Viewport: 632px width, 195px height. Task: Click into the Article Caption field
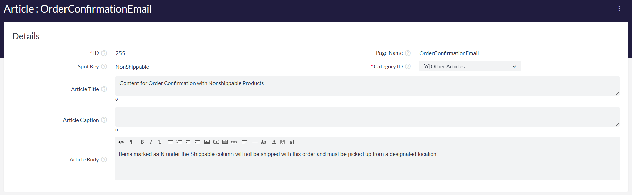tap(367, 117)
